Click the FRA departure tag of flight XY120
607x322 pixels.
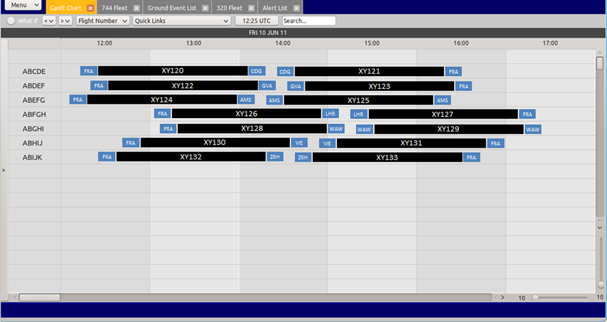[89, 71]
